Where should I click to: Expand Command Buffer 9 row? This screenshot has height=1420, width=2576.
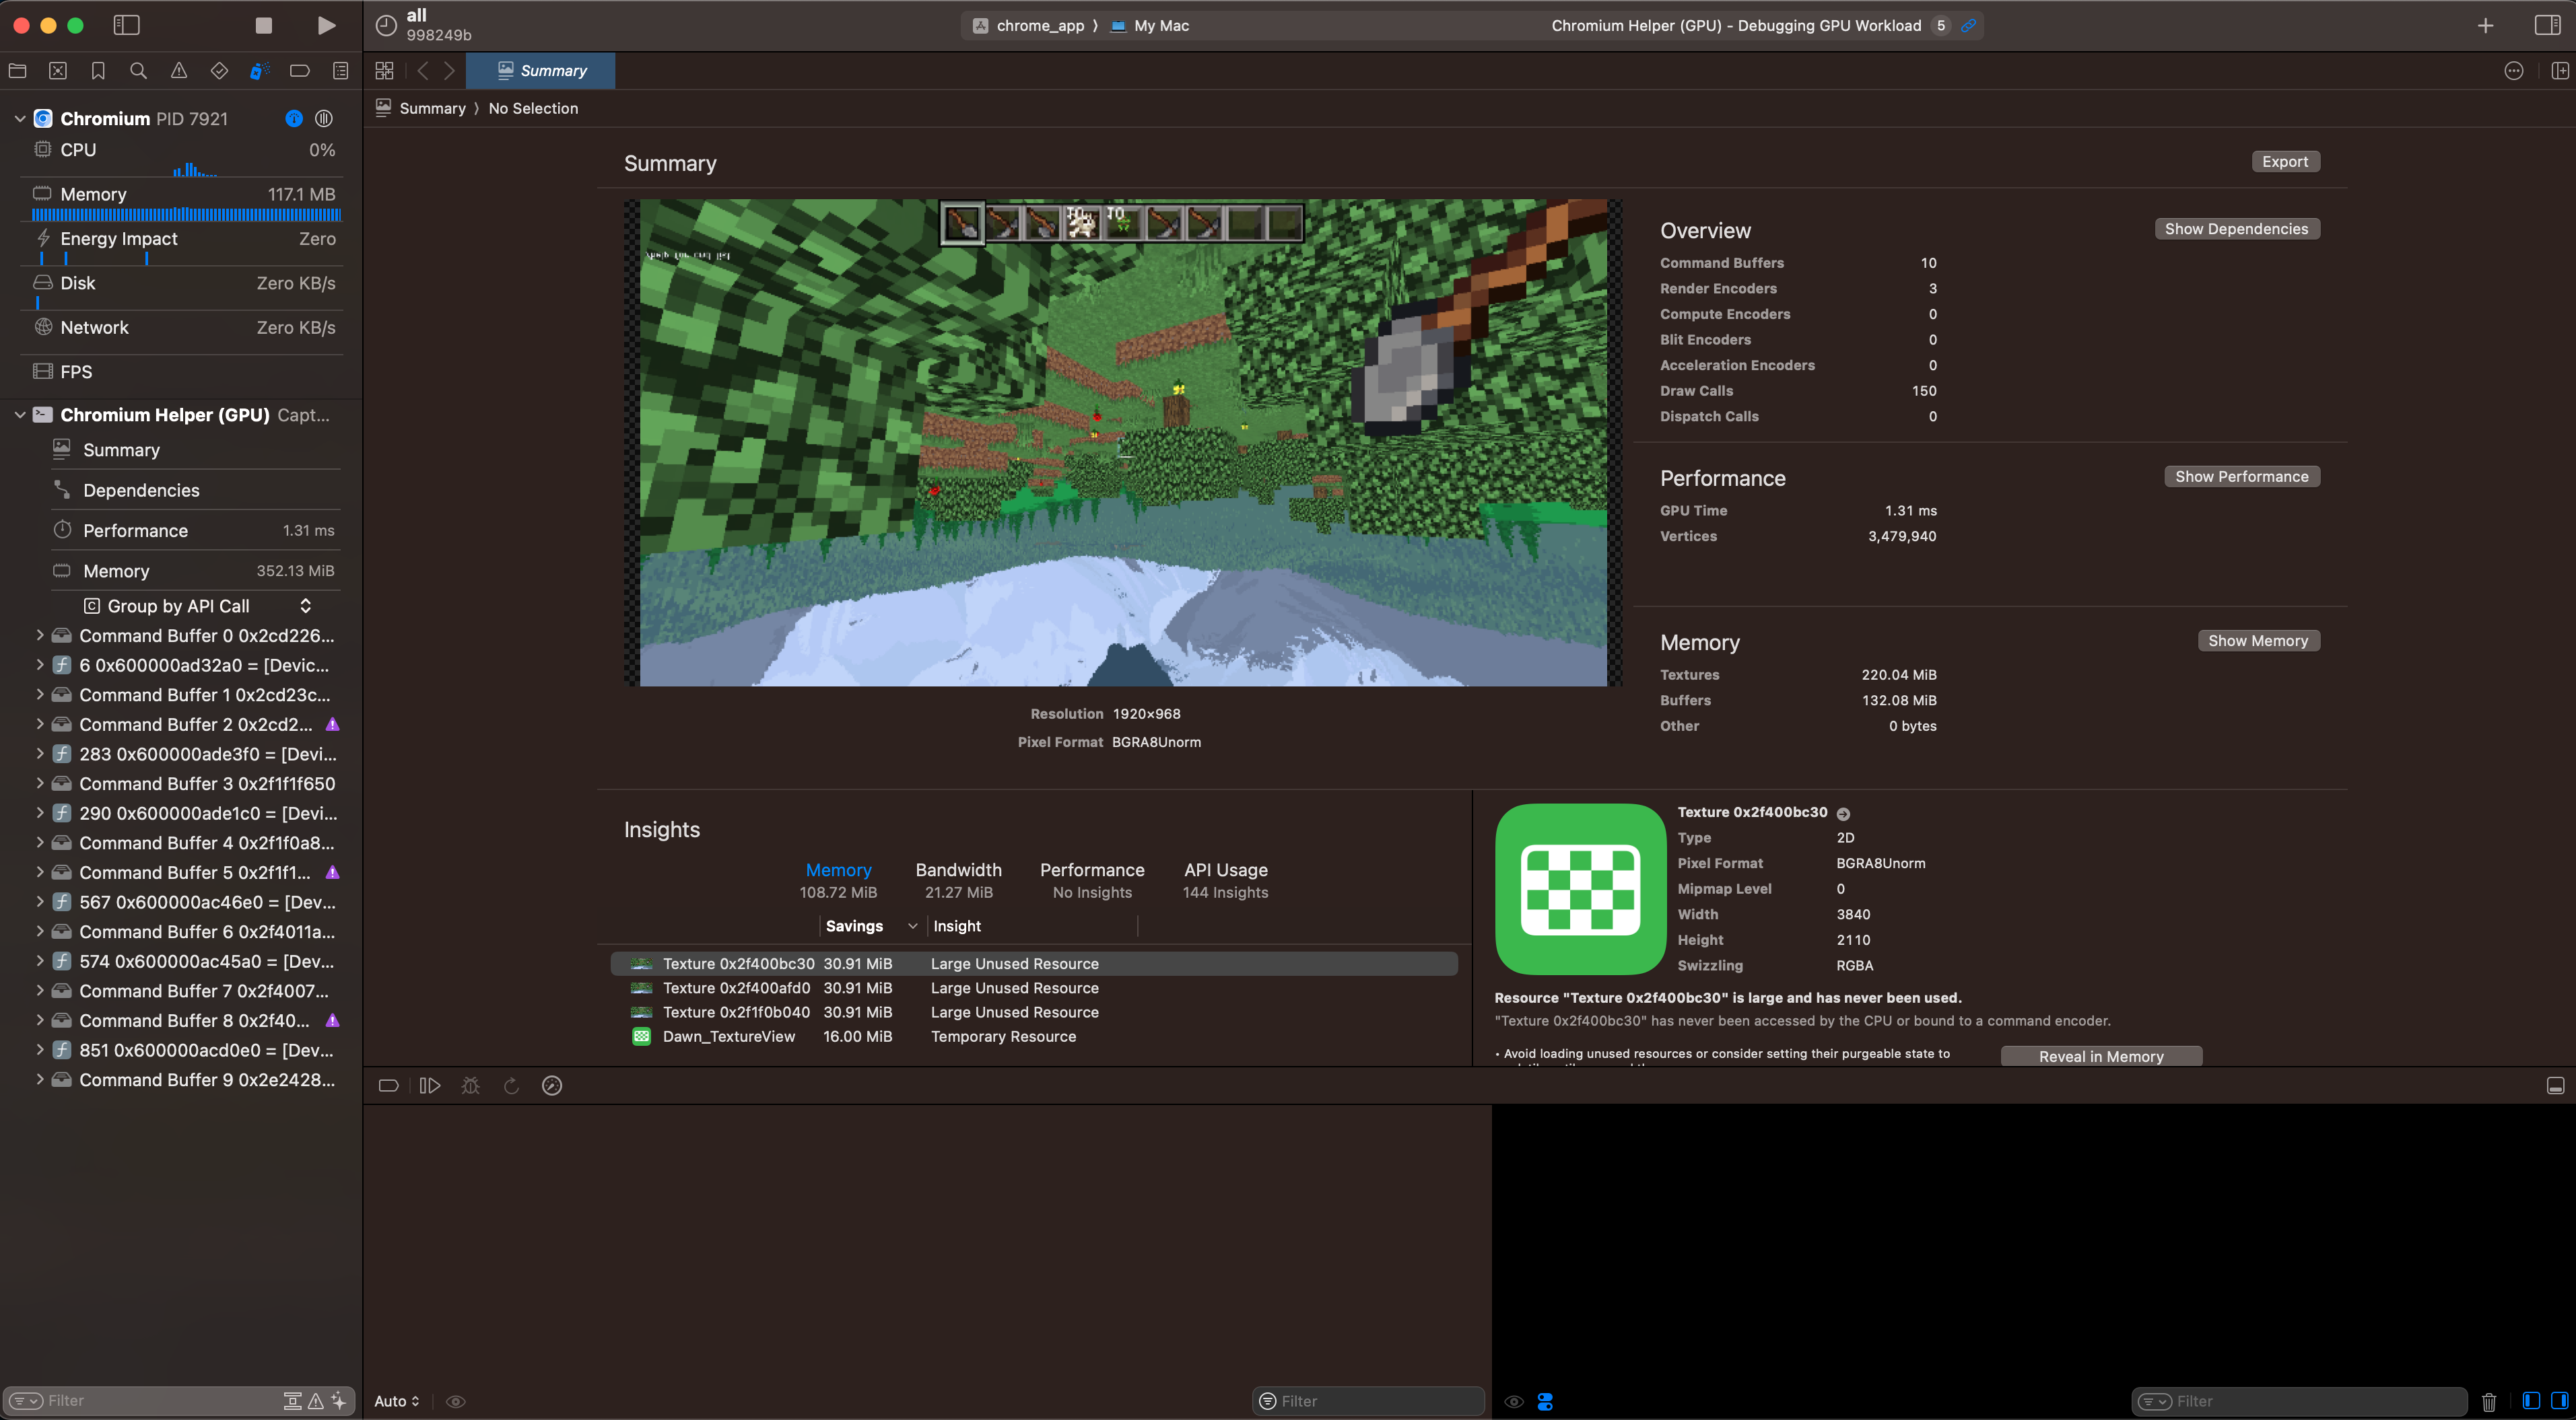pos(40,1080)
